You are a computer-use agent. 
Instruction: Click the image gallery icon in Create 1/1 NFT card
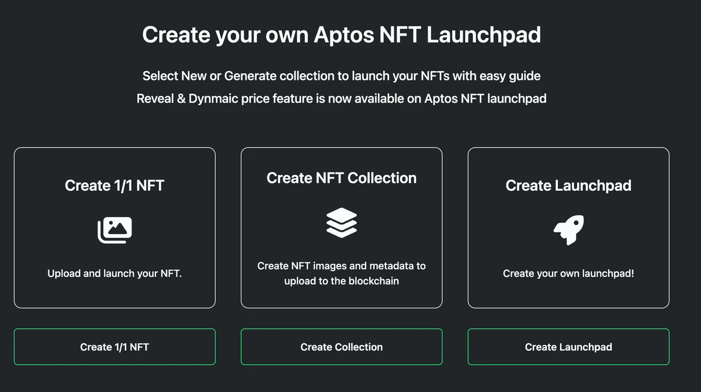click(x=114, y=230)
